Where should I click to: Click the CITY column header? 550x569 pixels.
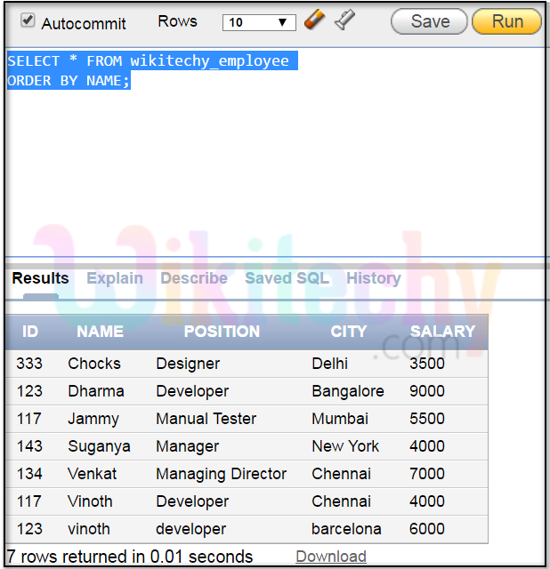coord(348,332)
